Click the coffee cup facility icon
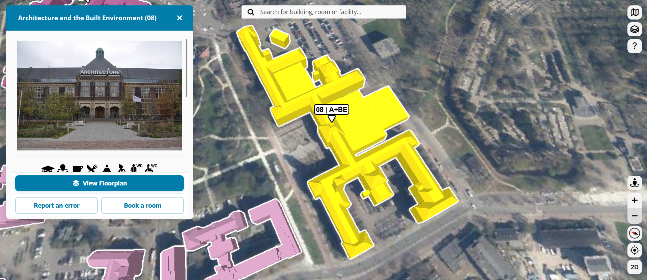Image resolution: width=647 pixels, height=280 pixels. pos(78,169)
